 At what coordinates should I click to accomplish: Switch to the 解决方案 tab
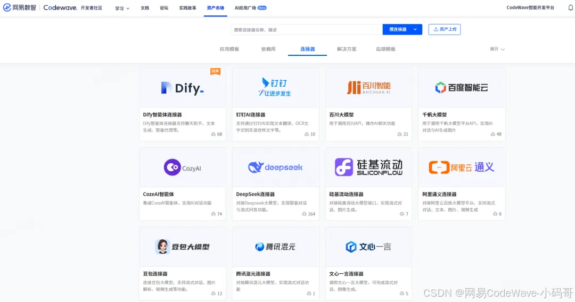(347, 49)
